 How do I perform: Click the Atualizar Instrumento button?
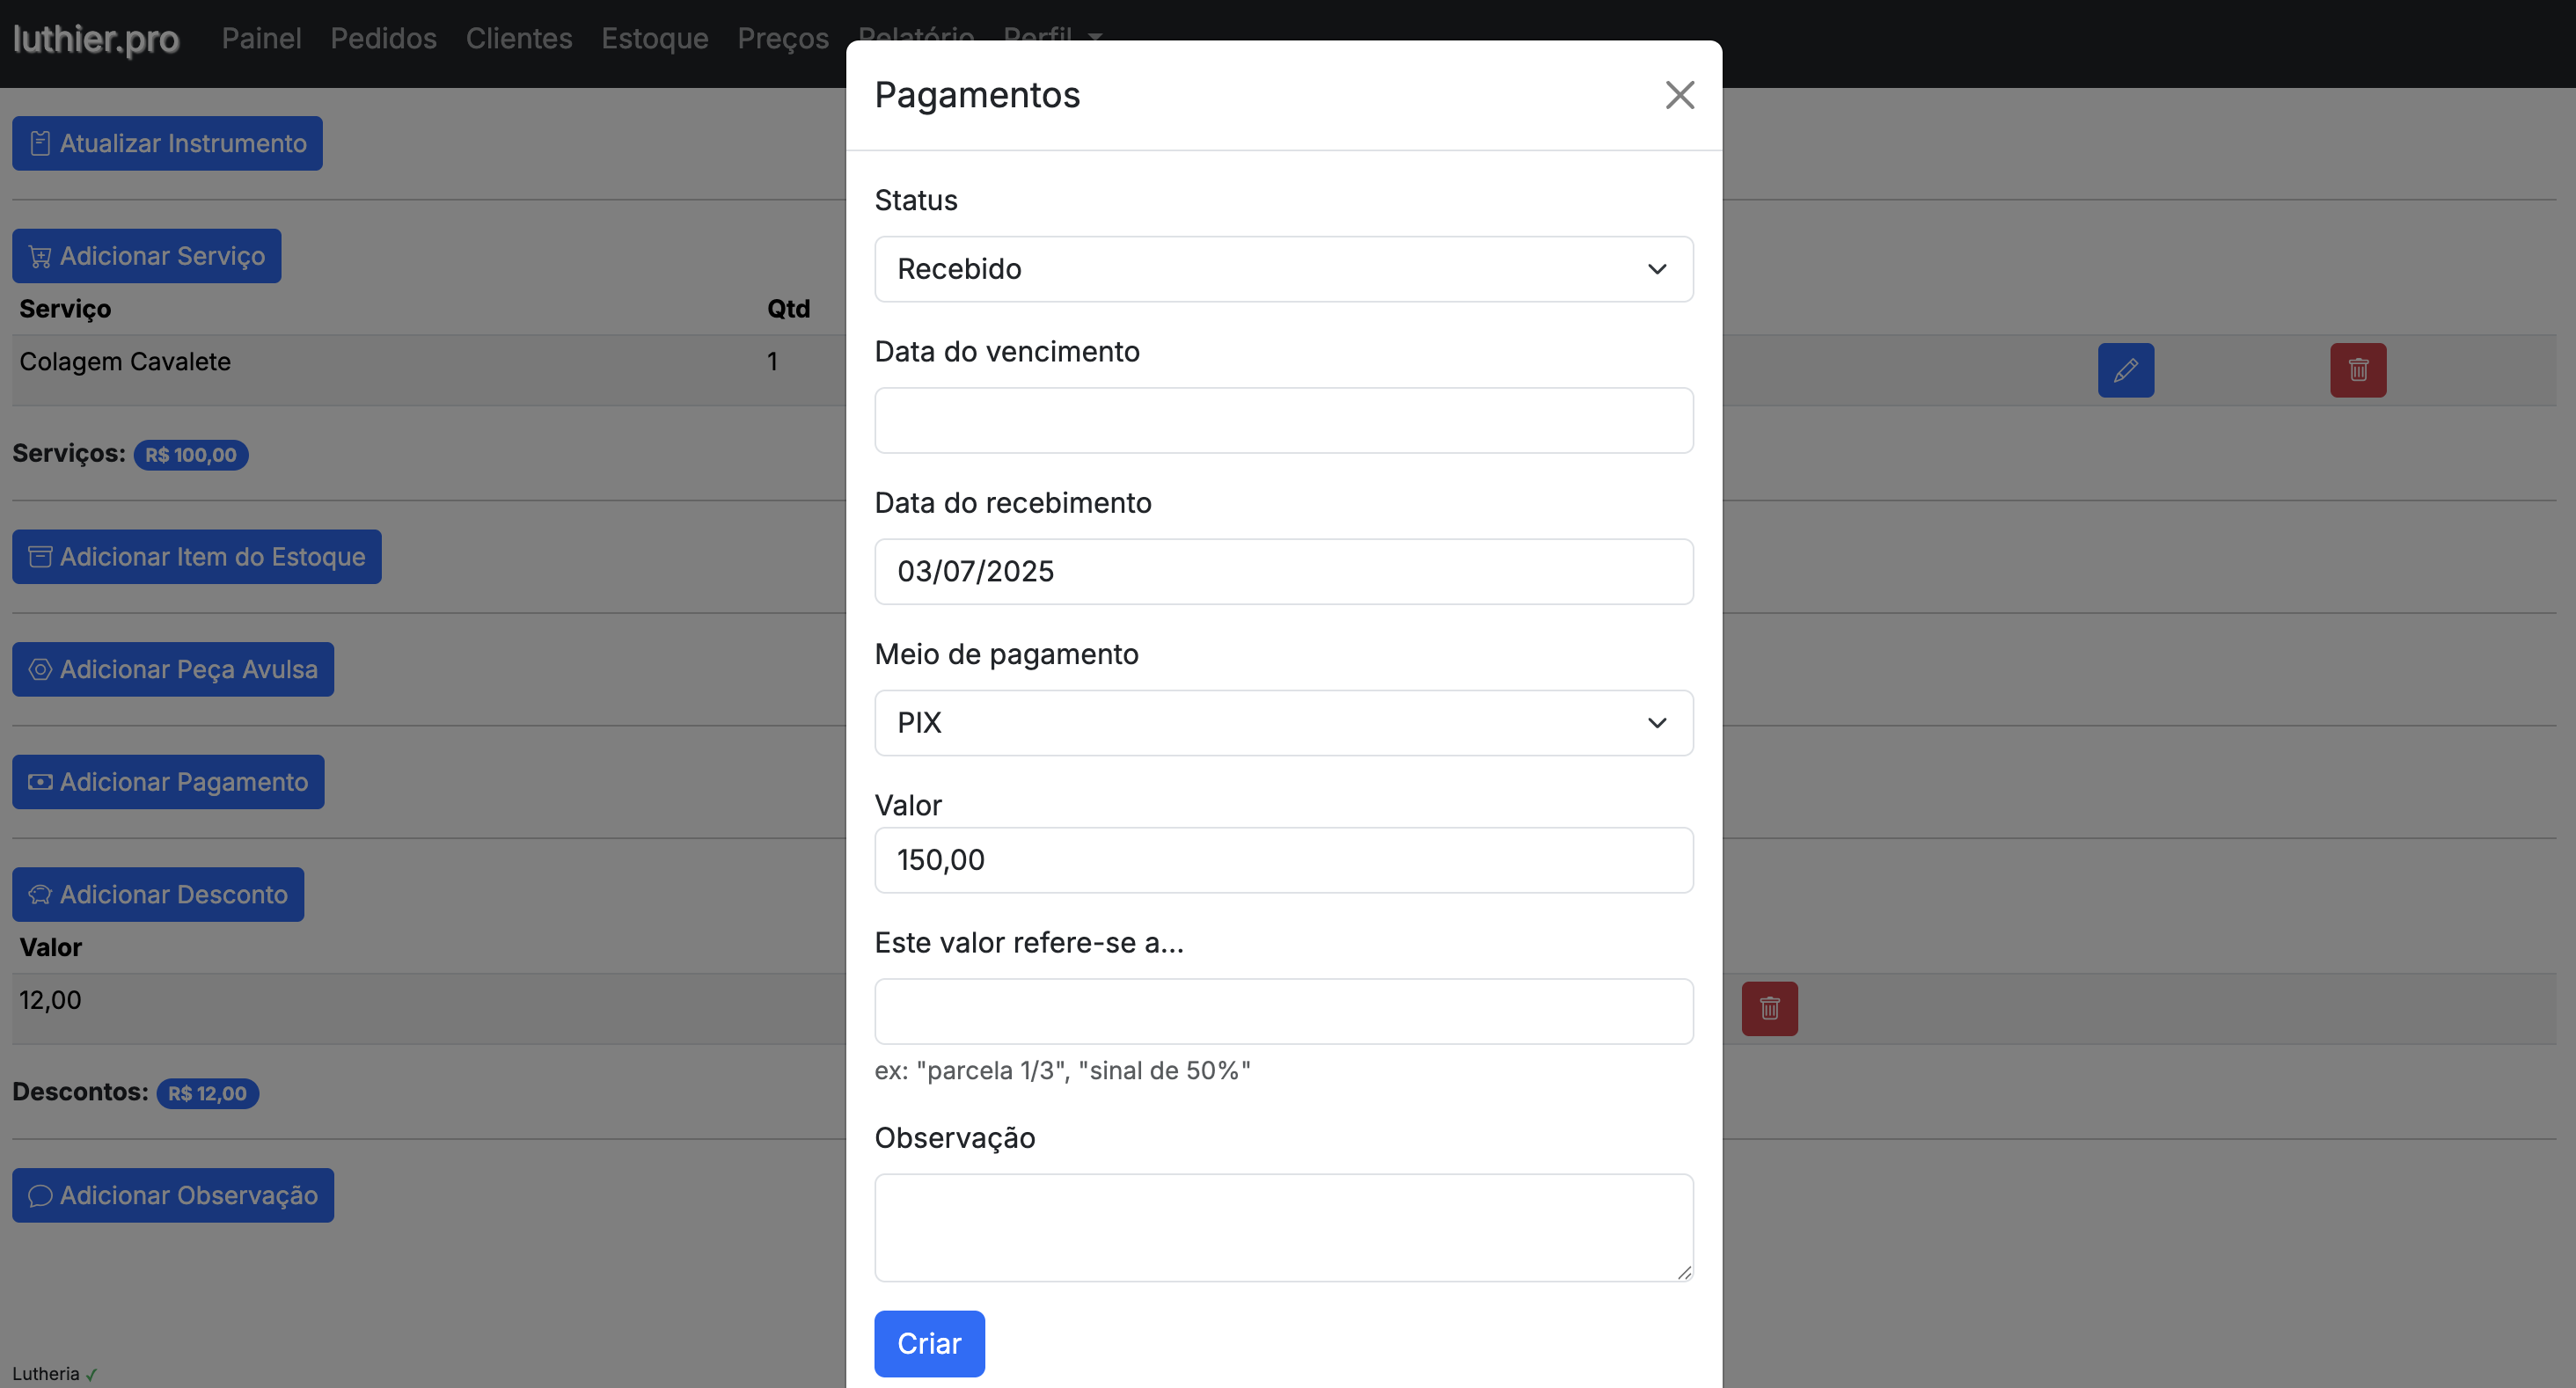click(x=167, y=143)
